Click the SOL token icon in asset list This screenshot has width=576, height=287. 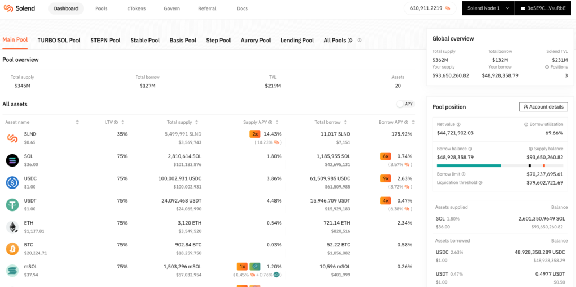(12, 160)
